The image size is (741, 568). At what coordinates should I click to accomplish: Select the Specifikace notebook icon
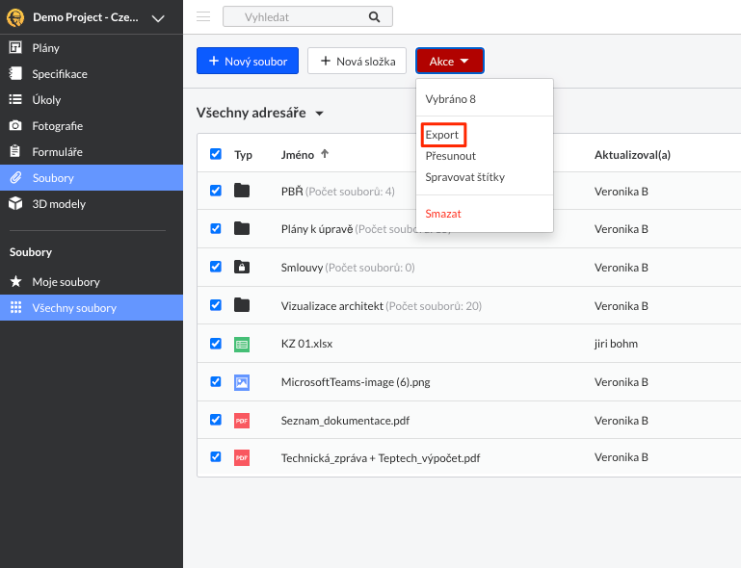[x=15, y=74]
